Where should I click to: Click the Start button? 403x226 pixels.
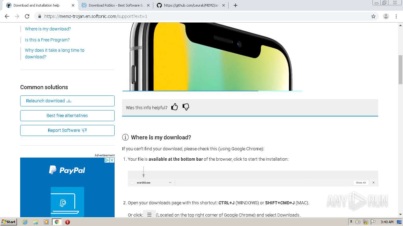point(9,222)
